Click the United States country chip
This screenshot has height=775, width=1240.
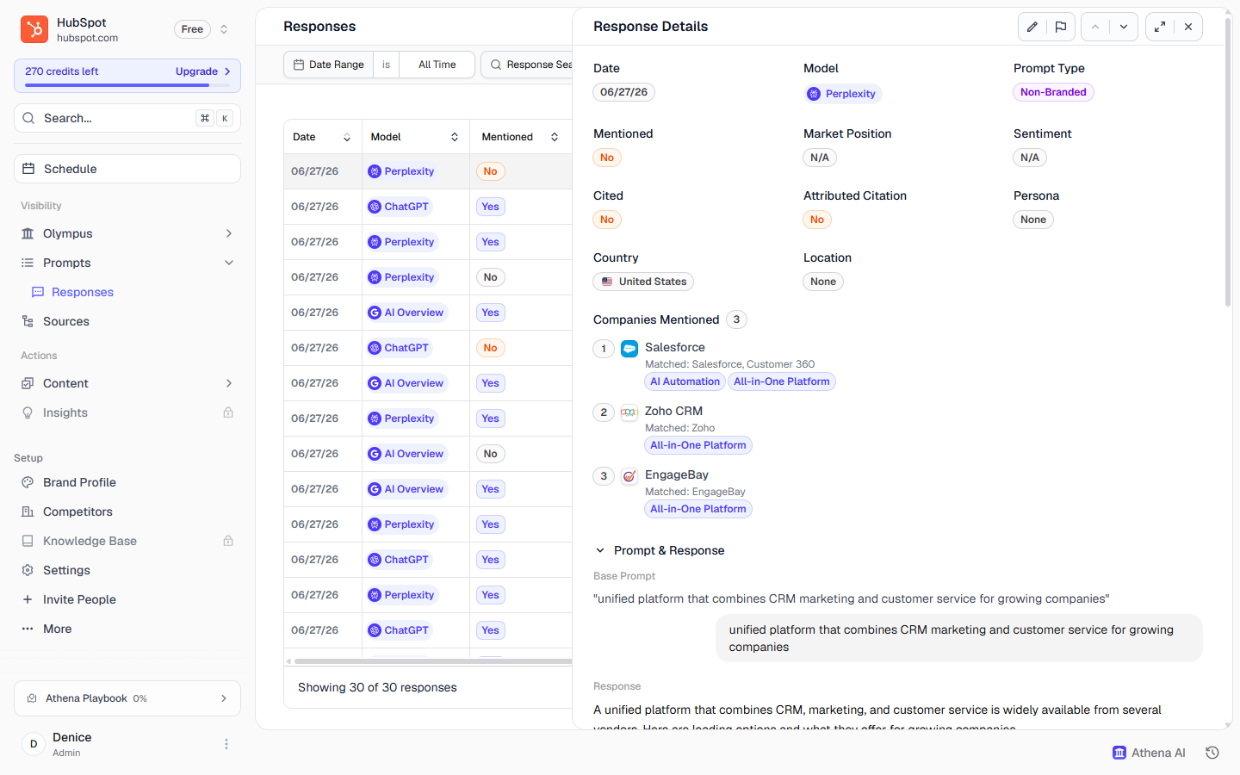[643, 282]
